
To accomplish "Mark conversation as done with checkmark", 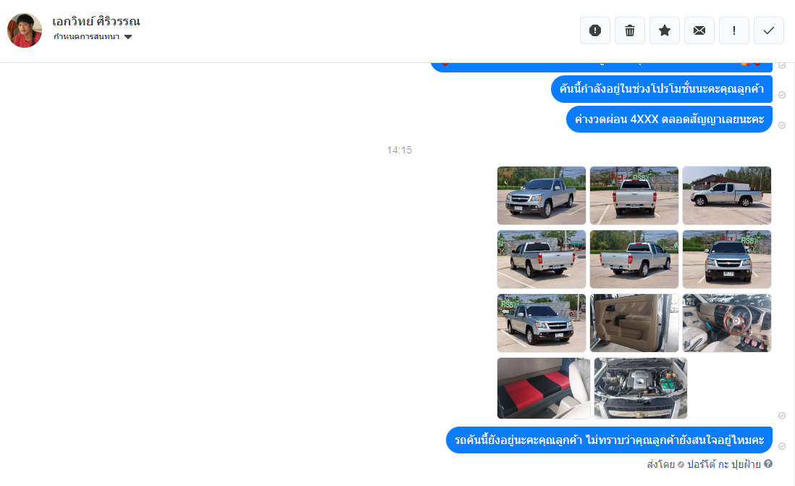I will click(769, 30).
